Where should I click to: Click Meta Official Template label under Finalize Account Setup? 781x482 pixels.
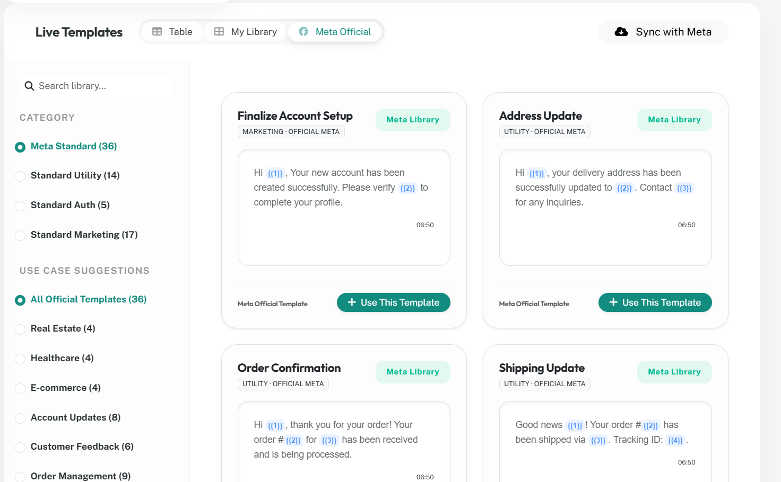point(273,304)
